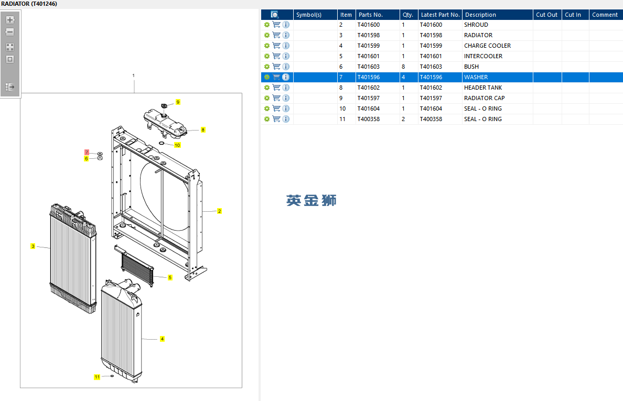Select the T401598 part number cell
This screenshot has height=401, width=623.
click(x=378, y=35)
